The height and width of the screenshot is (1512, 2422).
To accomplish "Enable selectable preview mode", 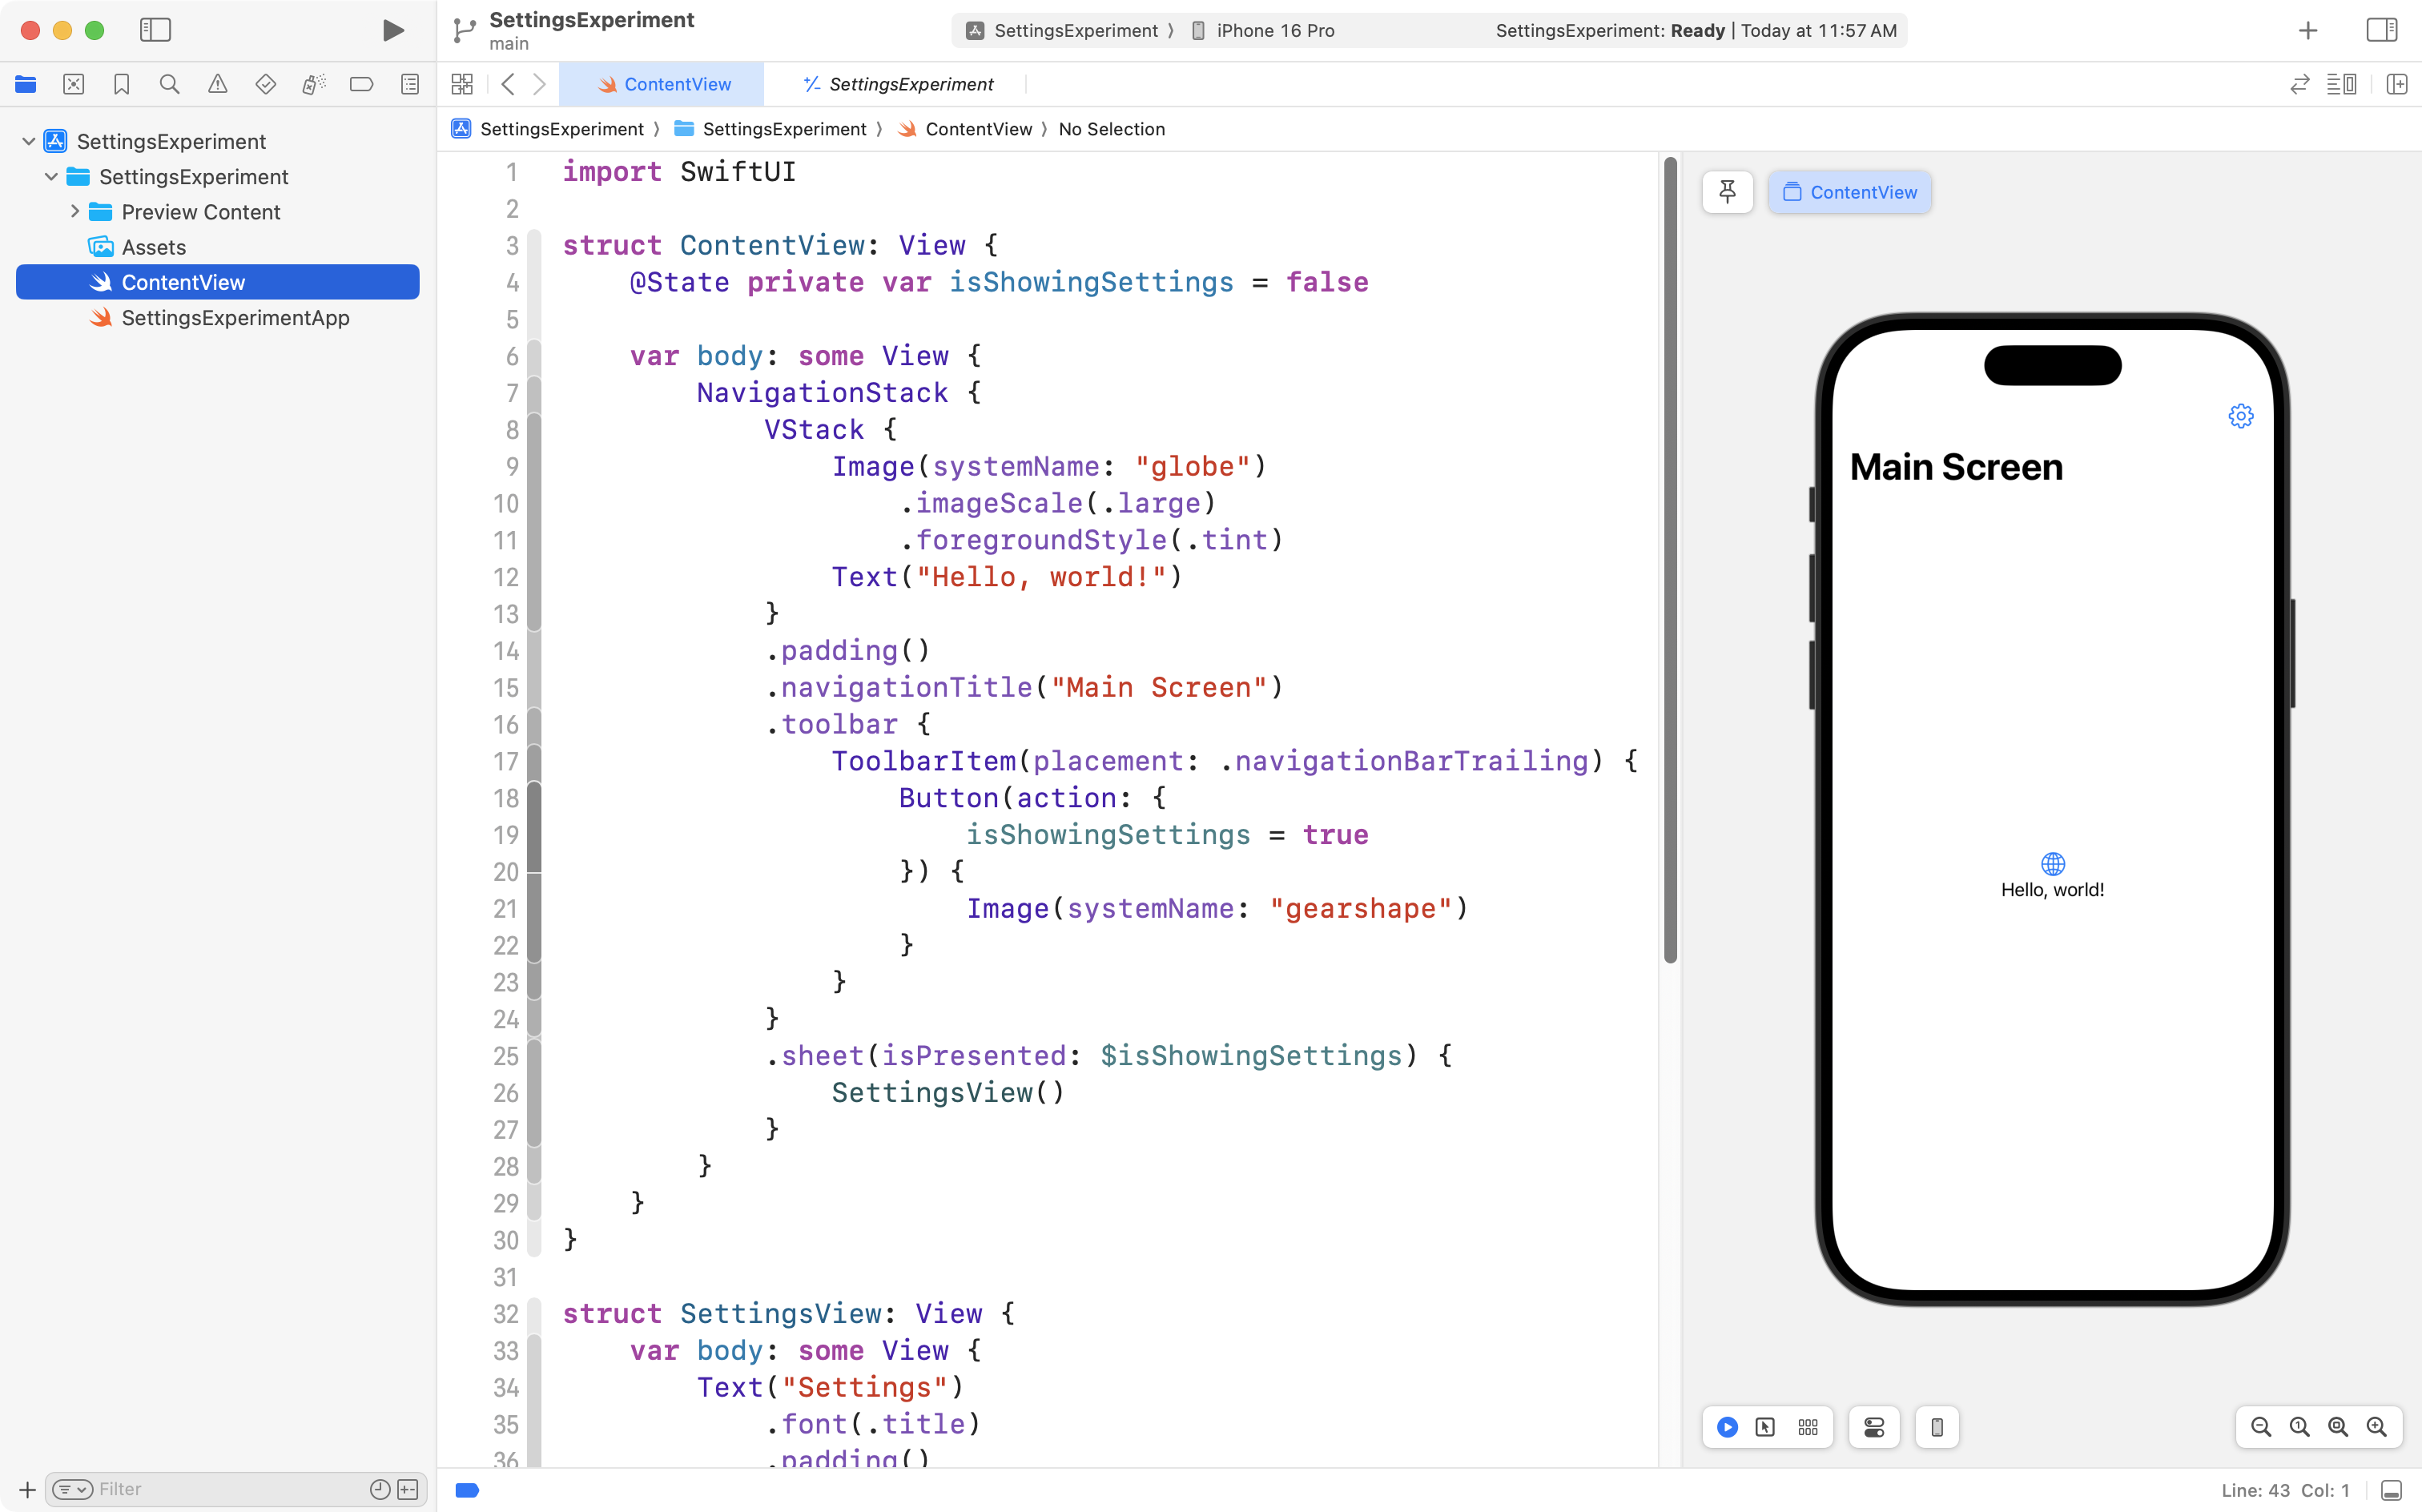I will [x=1765, y=1427].
